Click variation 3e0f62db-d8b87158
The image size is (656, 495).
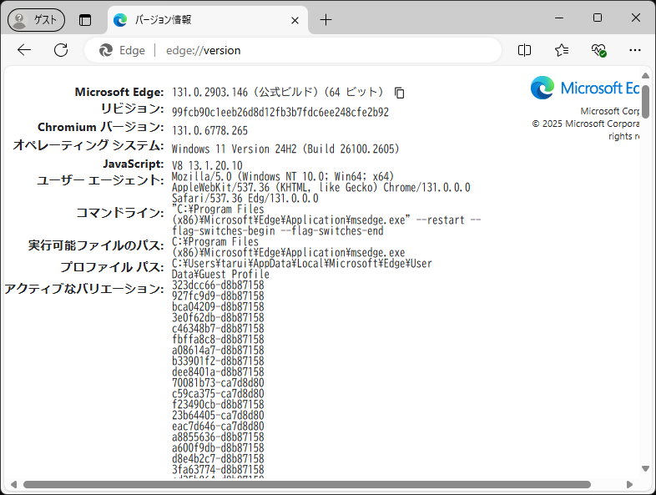(218, 317)
